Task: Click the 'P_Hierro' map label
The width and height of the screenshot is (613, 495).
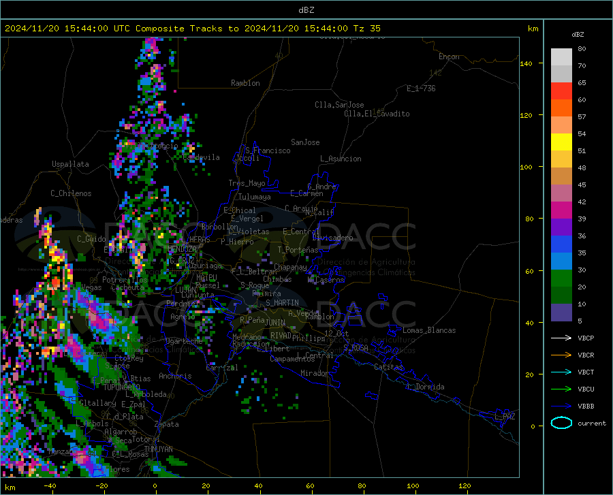Action: [237, 242]
